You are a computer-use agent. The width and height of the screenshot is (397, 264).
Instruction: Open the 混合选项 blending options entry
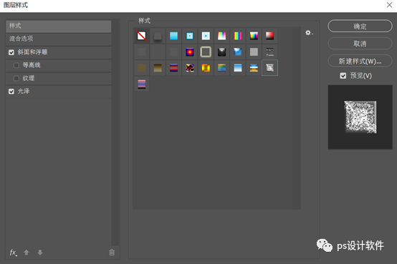pos(59,39)
